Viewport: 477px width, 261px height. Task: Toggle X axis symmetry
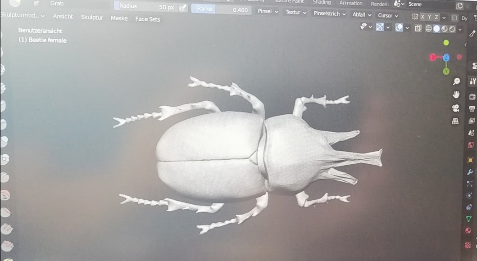click(x=423, y=17)
